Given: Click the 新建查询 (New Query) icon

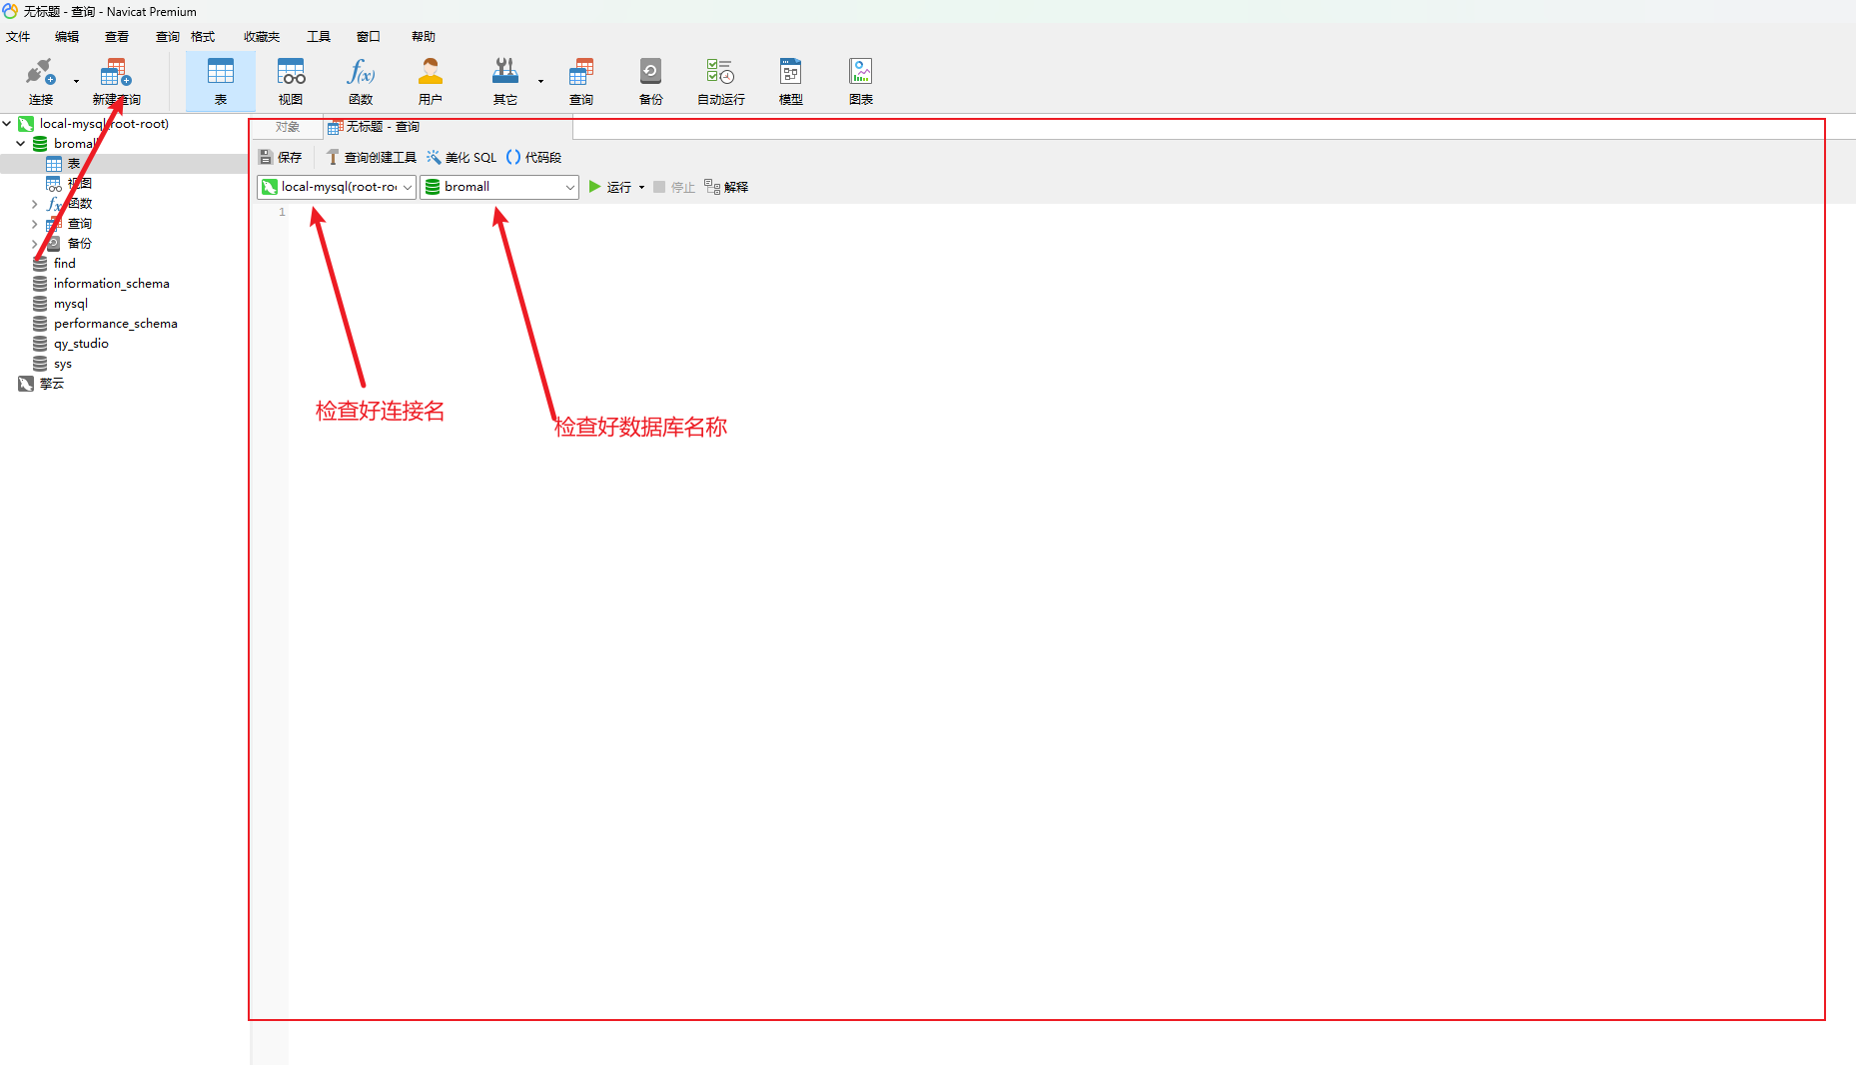Looking at the screenshot, I should pos(116,81).
